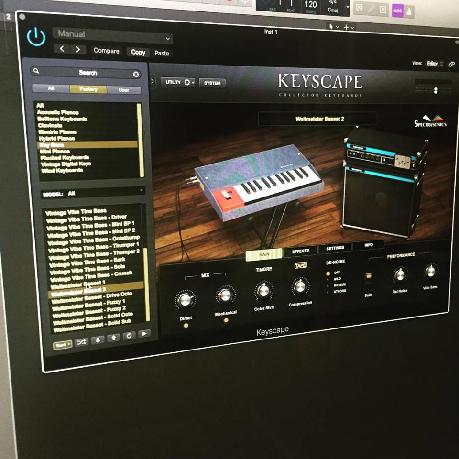
Task: Click the shuffle patches icon
Action: point(82,342)
